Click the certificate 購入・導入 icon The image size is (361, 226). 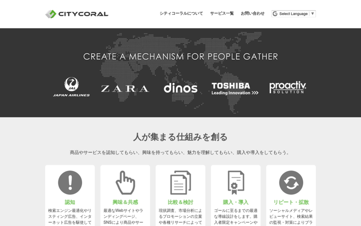[x=236, y=183]
